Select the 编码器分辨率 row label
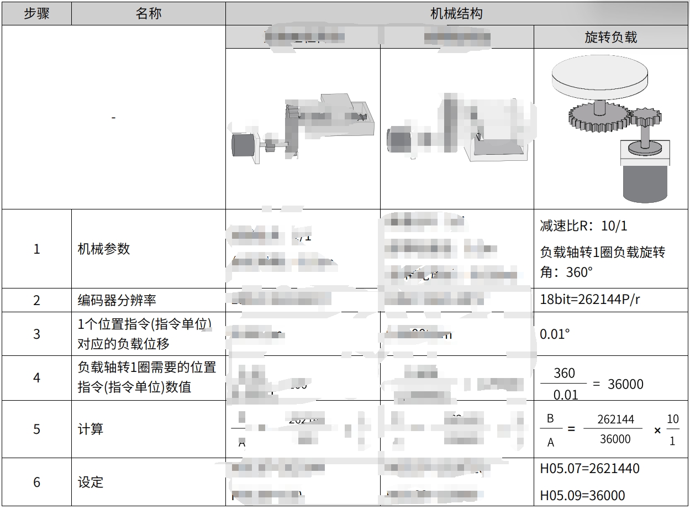This screenshot has height=509, width=690. click(117, 300)
